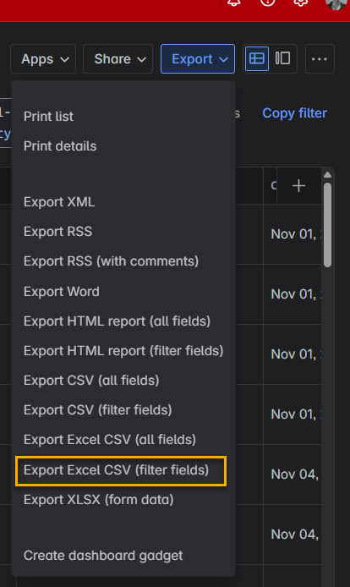Expand the Apps dropdown
Screen dimensions: 350x587
coord(43,58)
